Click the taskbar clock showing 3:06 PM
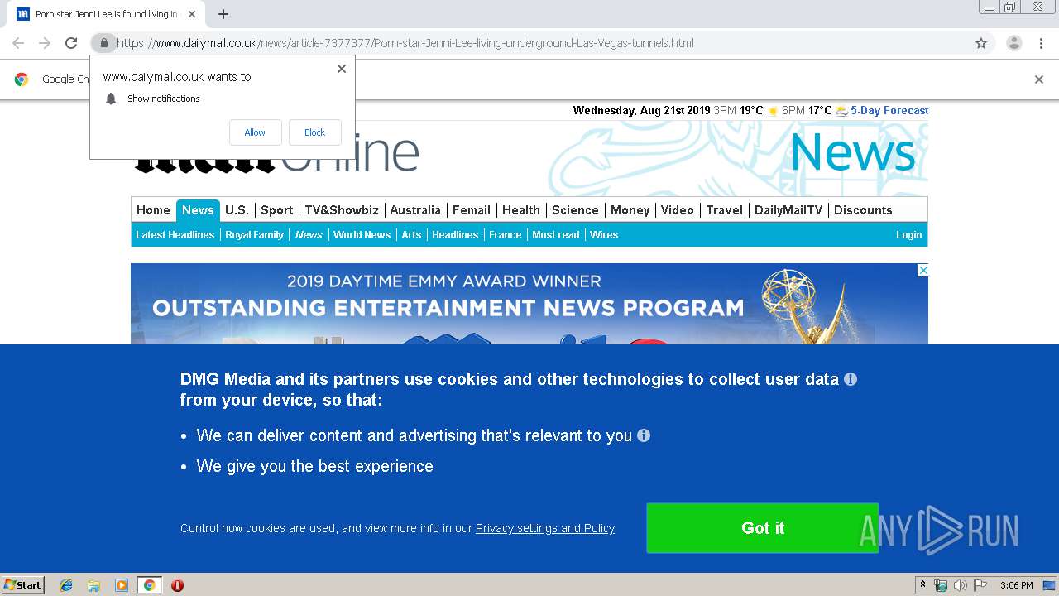Image resolution: width=1059 pixels, height=596 pixels. [x=1016, y=585]
